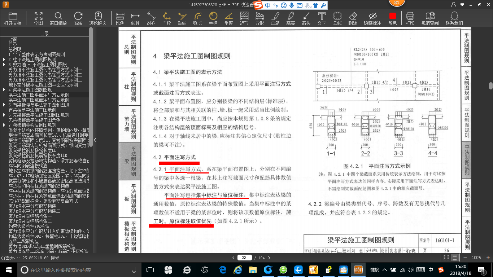Open the red 颜色 color swatch
493x277 pixels.
[392, 19]
